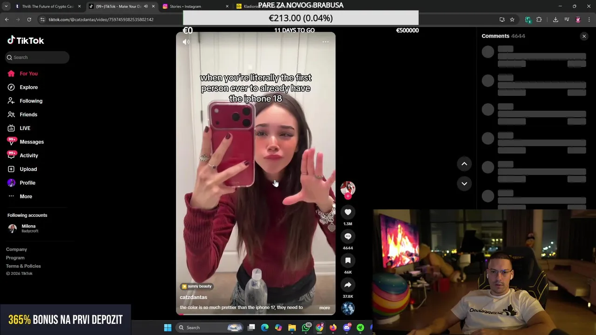Open the browser extensions puzzle icon
The height and width of the screenshot is (335, 596).
coord(539,20)
